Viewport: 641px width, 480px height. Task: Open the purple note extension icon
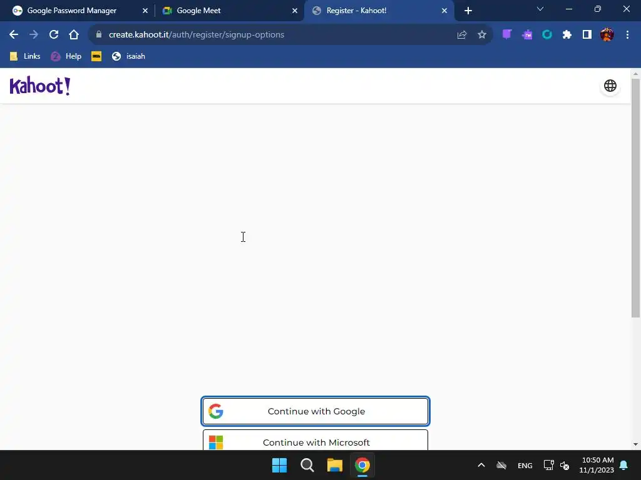507,35
